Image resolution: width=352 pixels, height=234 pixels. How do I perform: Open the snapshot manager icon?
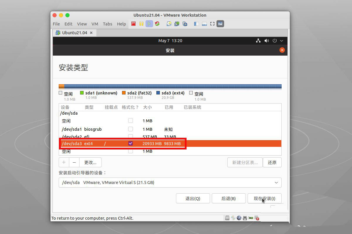click(x=185, y=24)
